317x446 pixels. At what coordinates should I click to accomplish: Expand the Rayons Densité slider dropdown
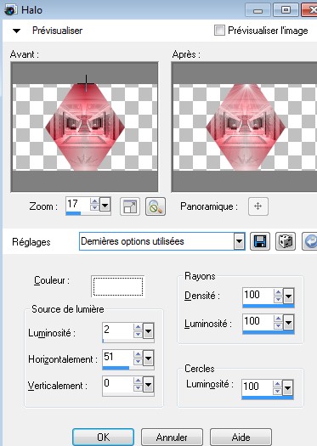[x=288, y=296]
